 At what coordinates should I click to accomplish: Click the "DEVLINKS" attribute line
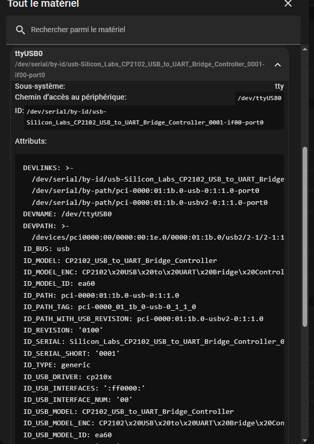tap(48, 168)
